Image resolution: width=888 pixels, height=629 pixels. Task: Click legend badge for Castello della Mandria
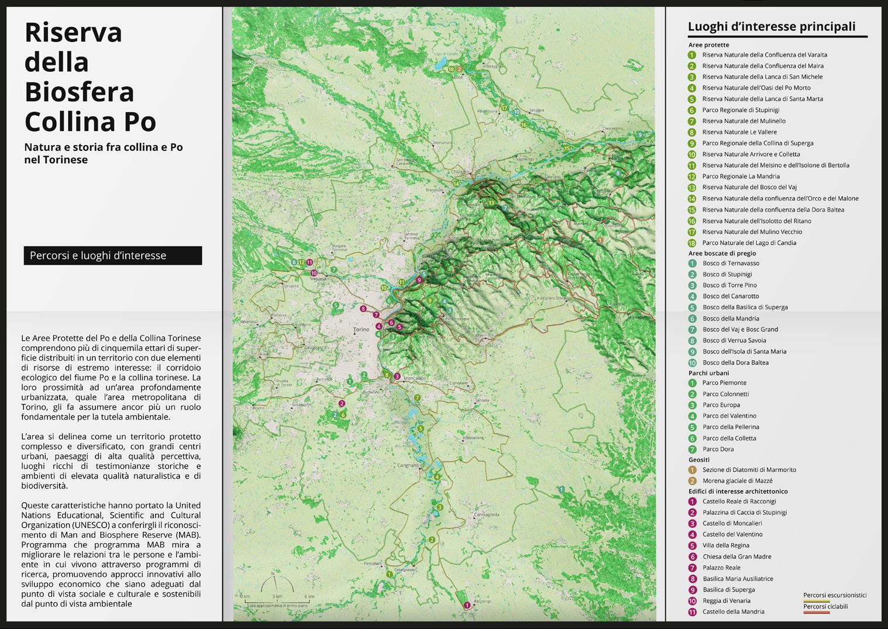pyautogui.click(x=693, y=612)
